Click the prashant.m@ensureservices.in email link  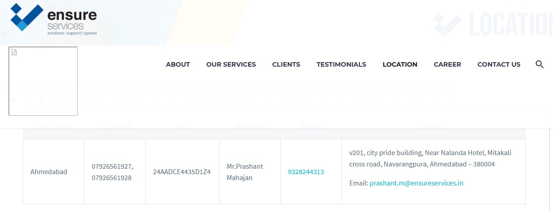pos(416,183)
